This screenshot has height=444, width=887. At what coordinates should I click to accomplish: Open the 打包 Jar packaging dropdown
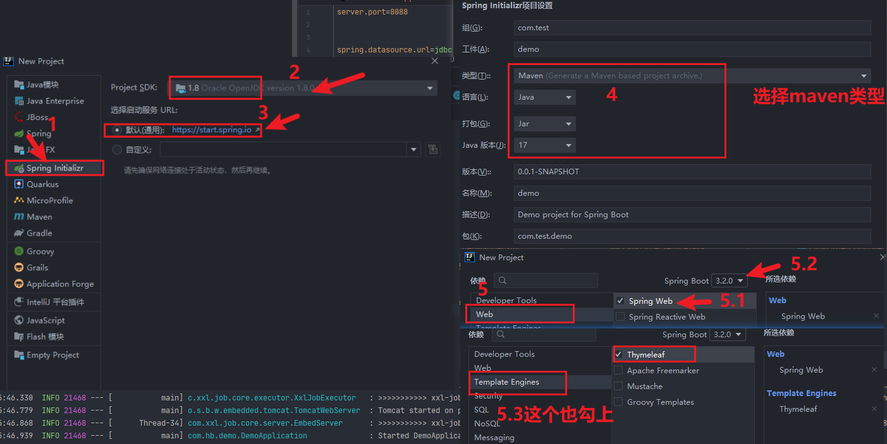pos(544,124)
